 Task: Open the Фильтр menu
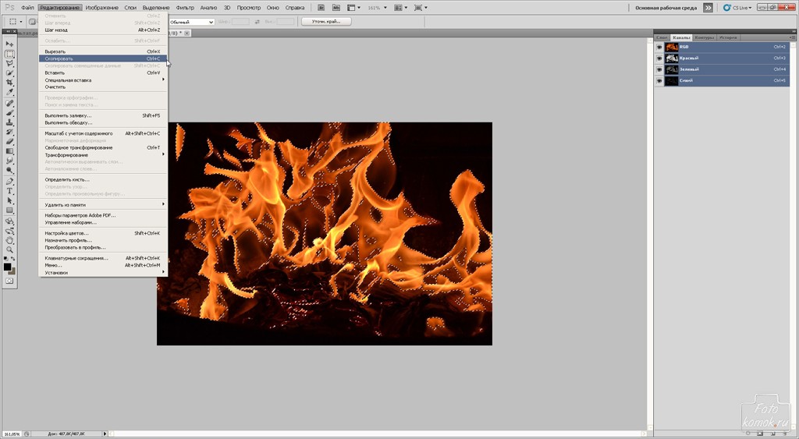(x=185, y=8)
